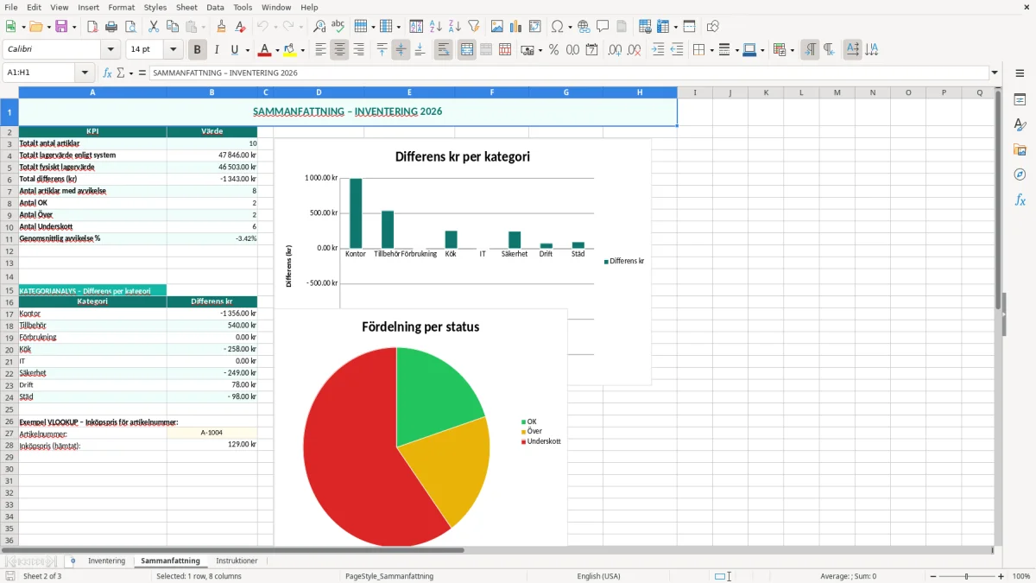1036x583 pixels.
Task: Click the zoom slider in status bar
Action: (966, 576)
